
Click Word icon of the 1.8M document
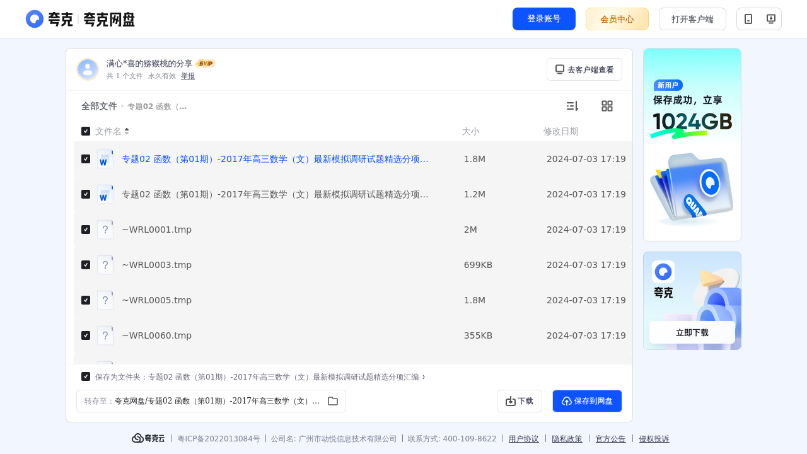pyautogui.click(x=105, y=159)
